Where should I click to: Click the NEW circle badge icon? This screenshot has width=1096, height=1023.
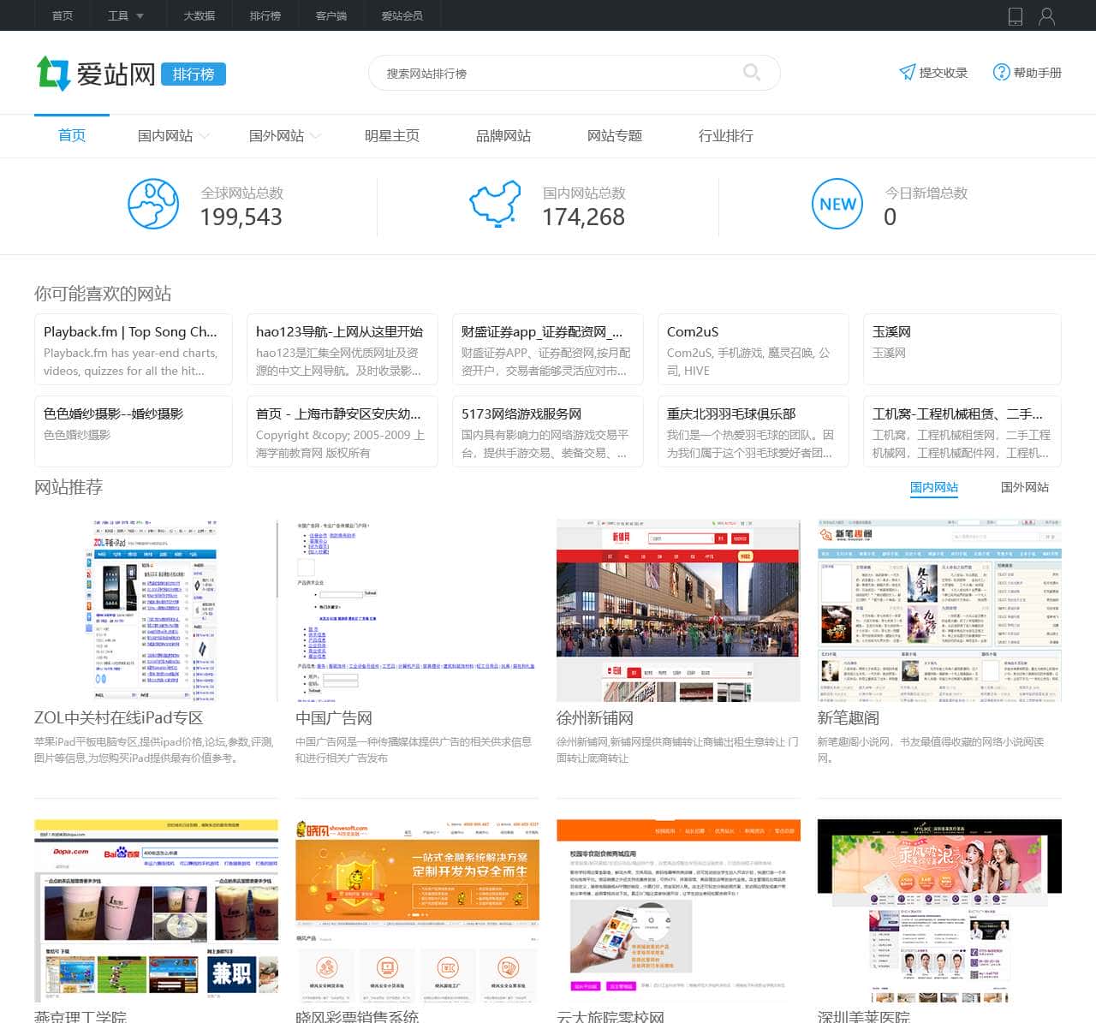pos(837,204)
